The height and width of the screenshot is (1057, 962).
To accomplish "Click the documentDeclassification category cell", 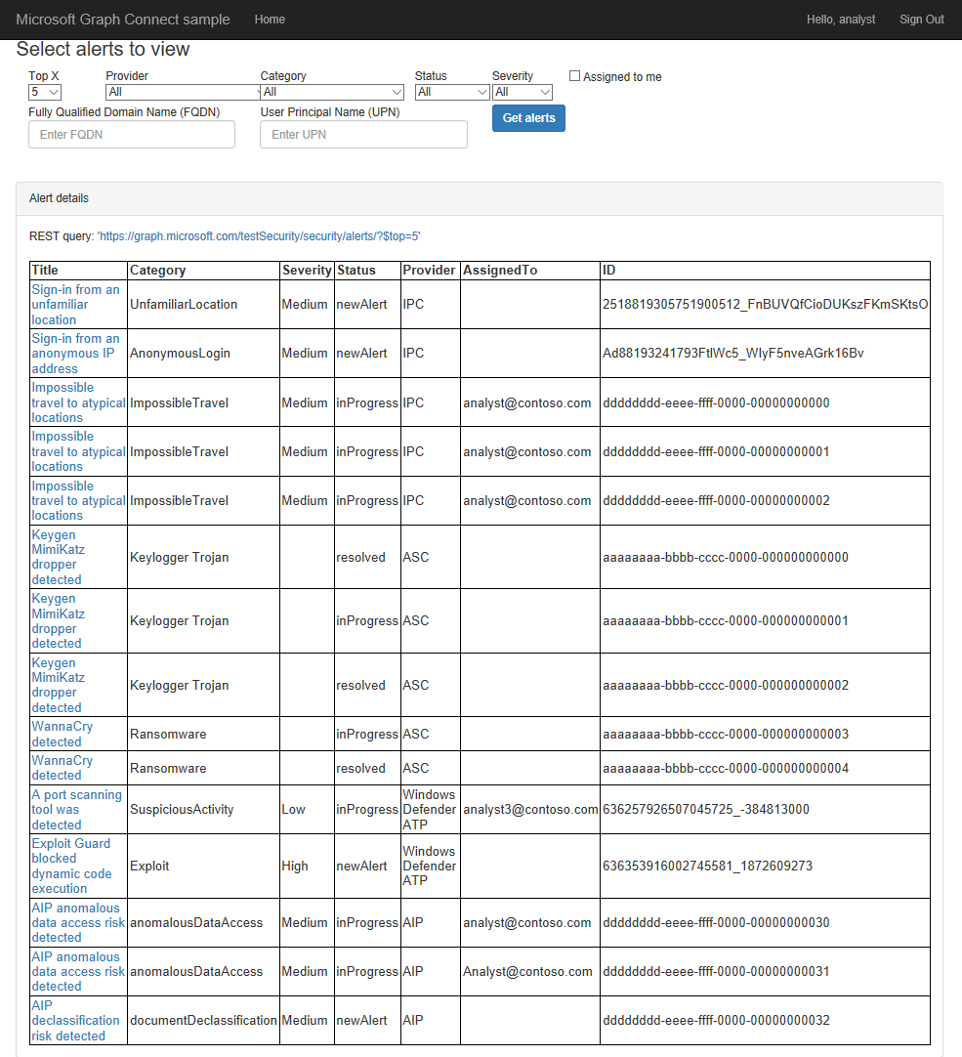I will click(x=203, y=1021).
